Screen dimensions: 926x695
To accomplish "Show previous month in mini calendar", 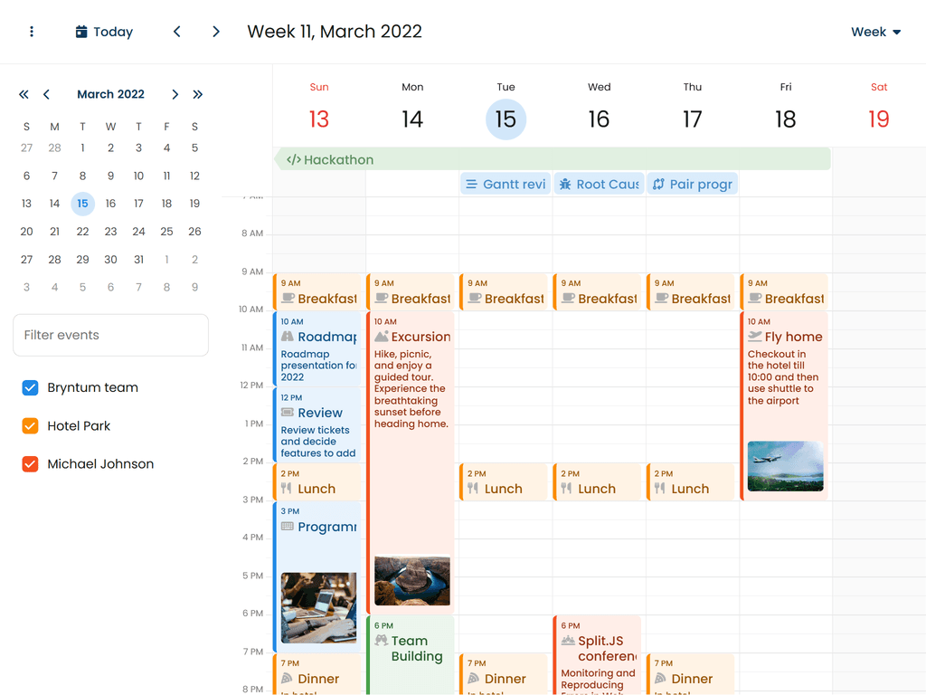I will click(x=46, y=94).
